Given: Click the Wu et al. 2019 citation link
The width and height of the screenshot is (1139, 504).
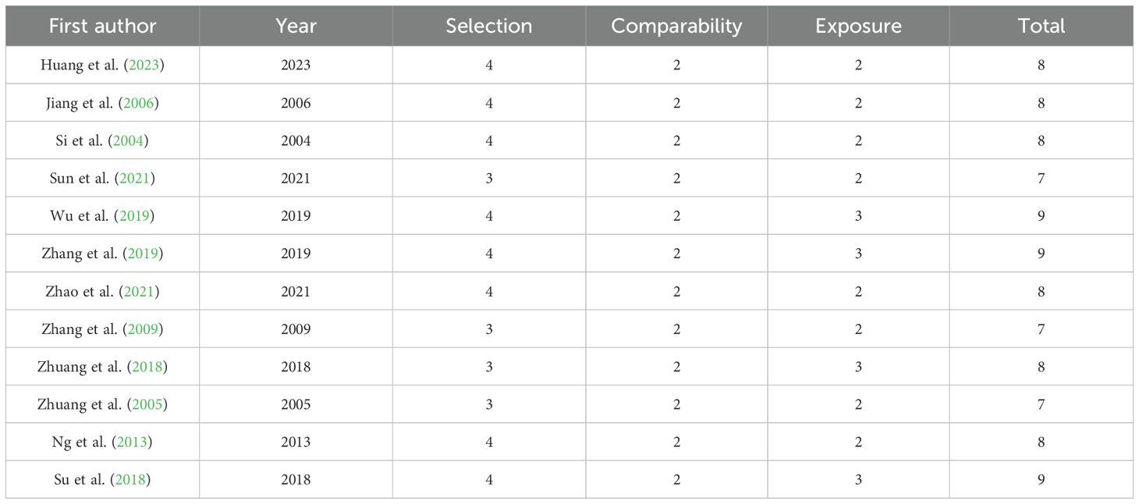Looking at the screenshot, I should click(x=134, y=216).
